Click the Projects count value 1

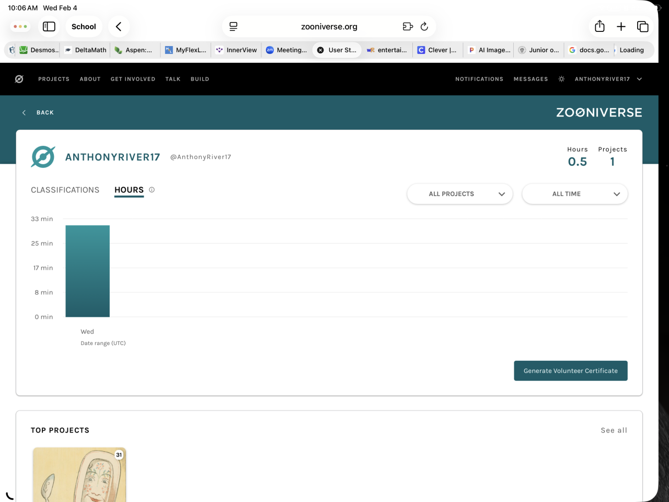tap(613, 162)
